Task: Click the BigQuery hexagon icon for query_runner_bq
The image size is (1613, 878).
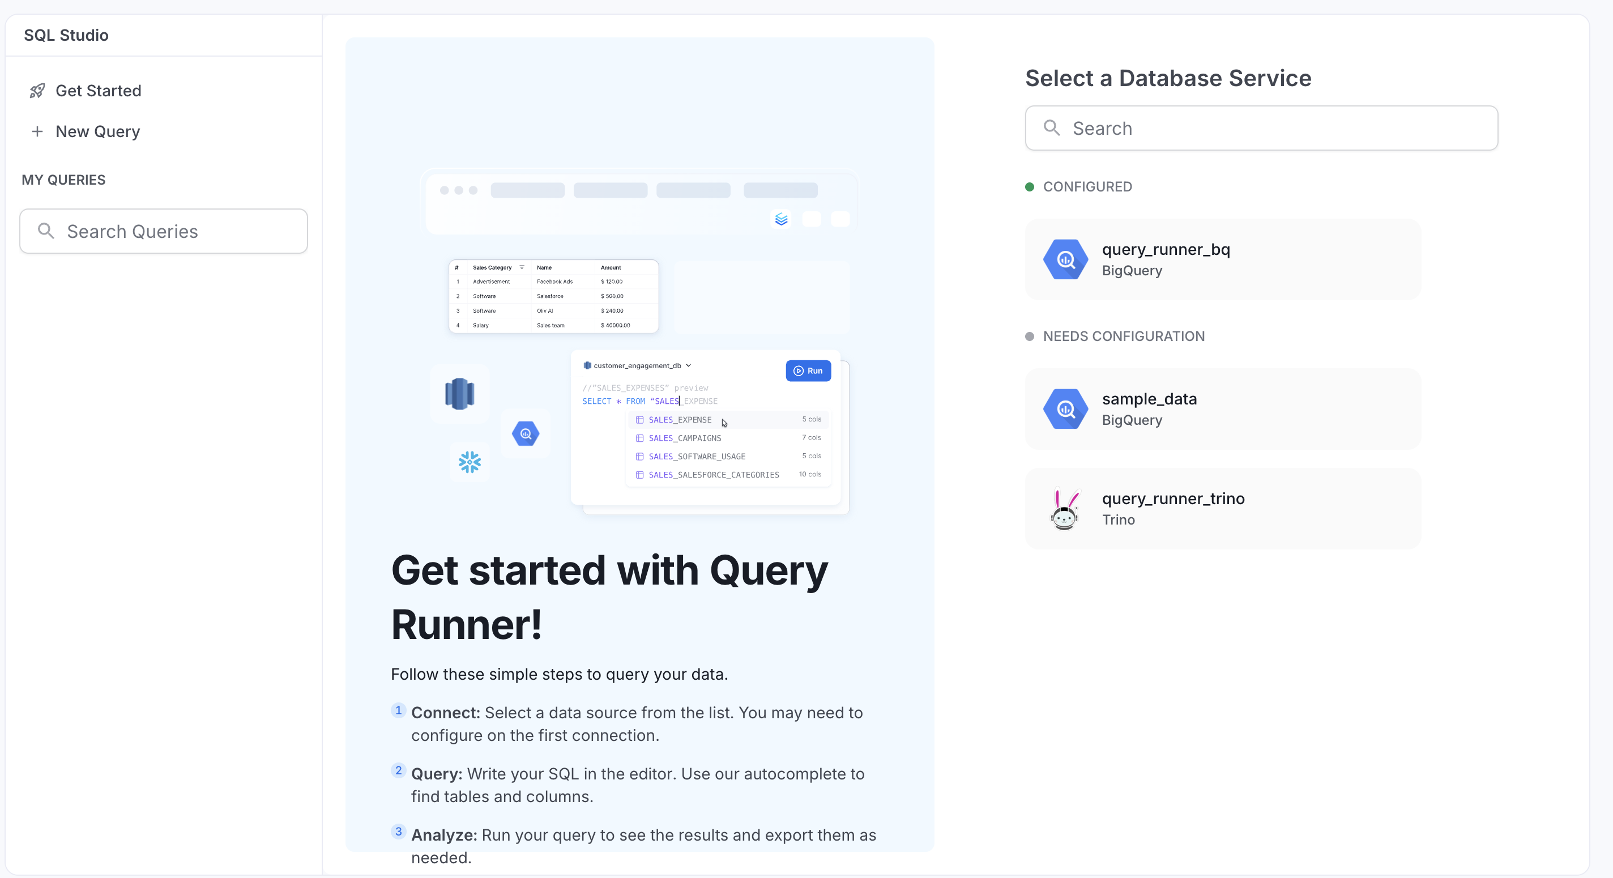Action: click(1065, 259)
